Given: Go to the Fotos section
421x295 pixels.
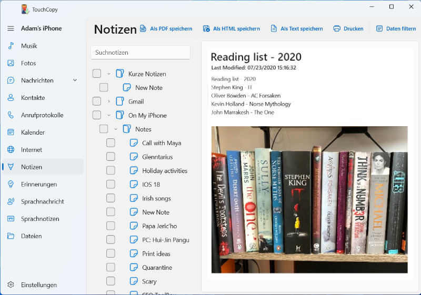Looking at the screenshot, I should coord(43,63).
